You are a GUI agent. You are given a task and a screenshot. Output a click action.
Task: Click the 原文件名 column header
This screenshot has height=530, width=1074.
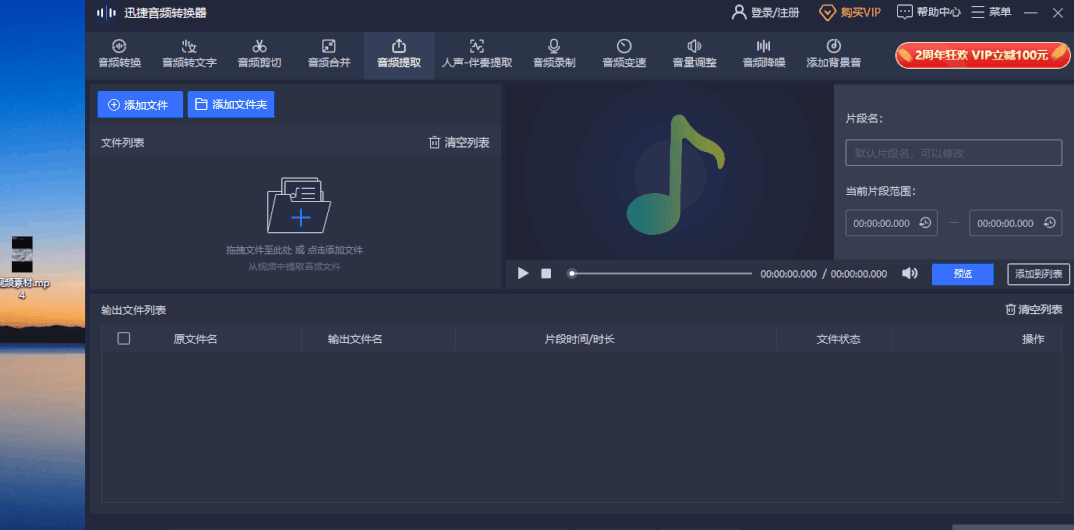click(x=196, y=338)
